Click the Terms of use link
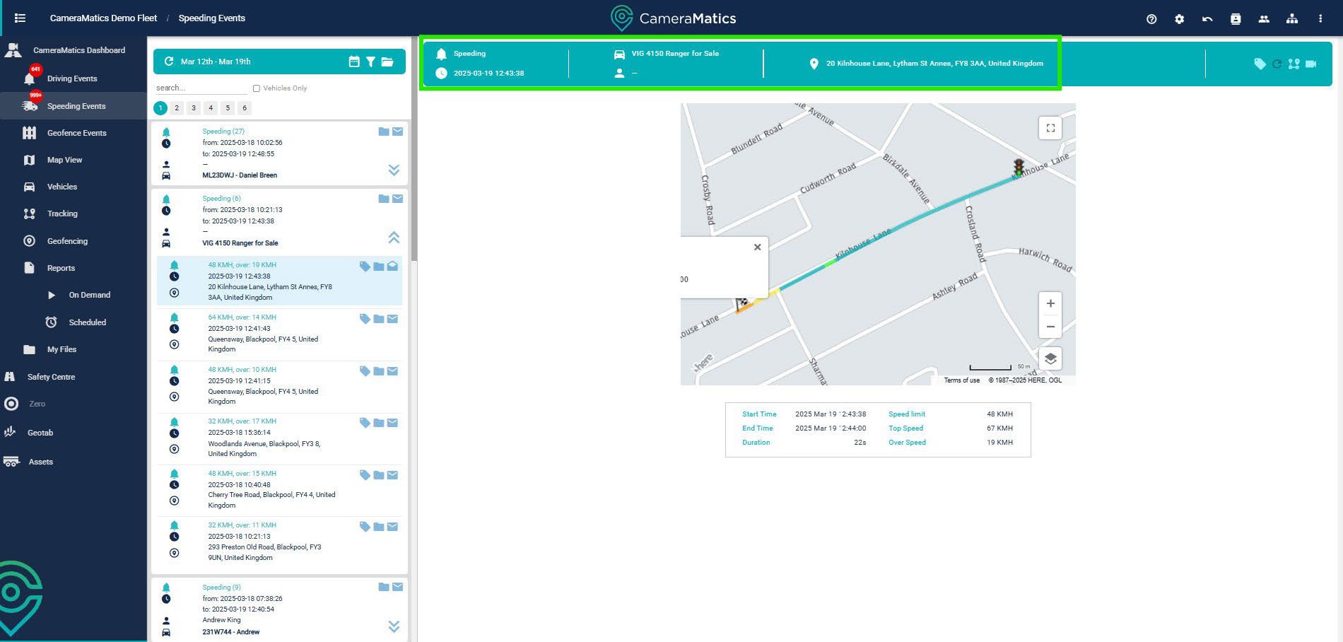1343x642 pixels. click(961, 380)
